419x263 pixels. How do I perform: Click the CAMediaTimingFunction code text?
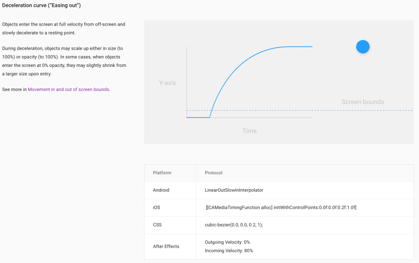pos(281,208)
